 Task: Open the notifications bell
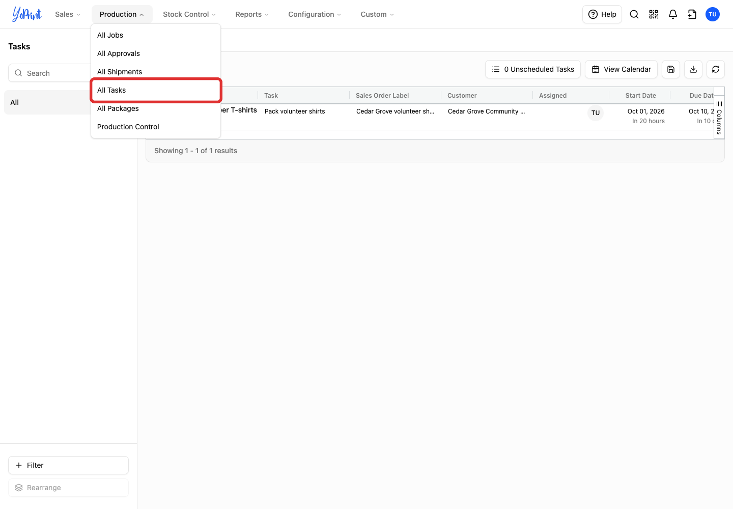(x=673, y=14)
